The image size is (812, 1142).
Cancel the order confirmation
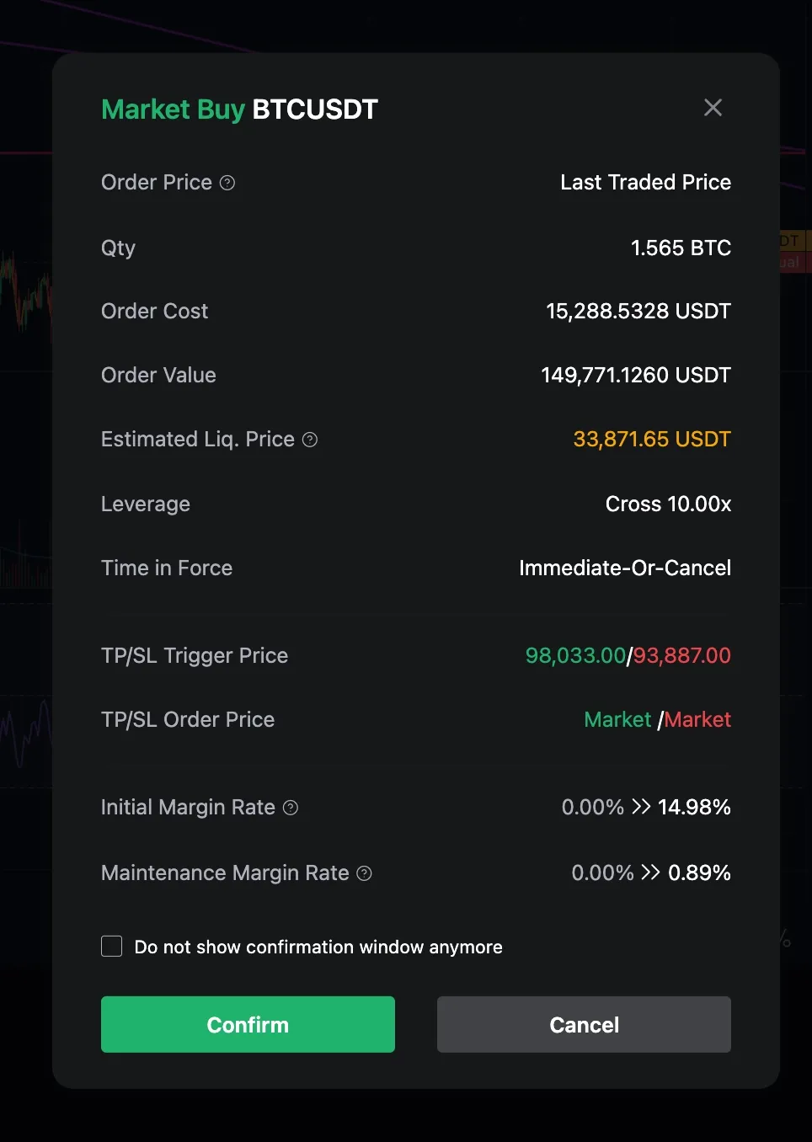[584, 1024]
